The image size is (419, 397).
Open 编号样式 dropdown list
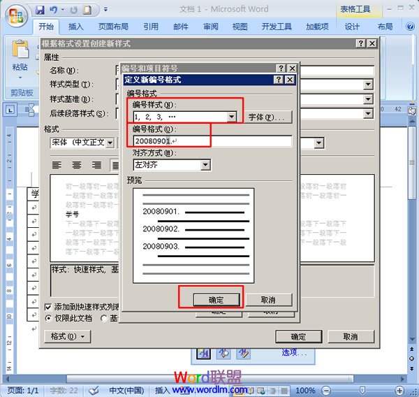tap(232, 117)
